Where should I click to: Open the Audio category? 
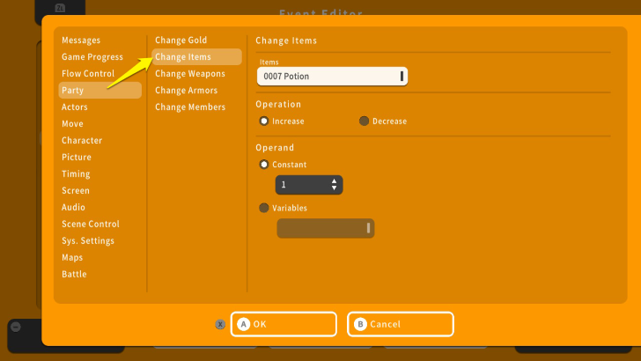click(73, 207)
